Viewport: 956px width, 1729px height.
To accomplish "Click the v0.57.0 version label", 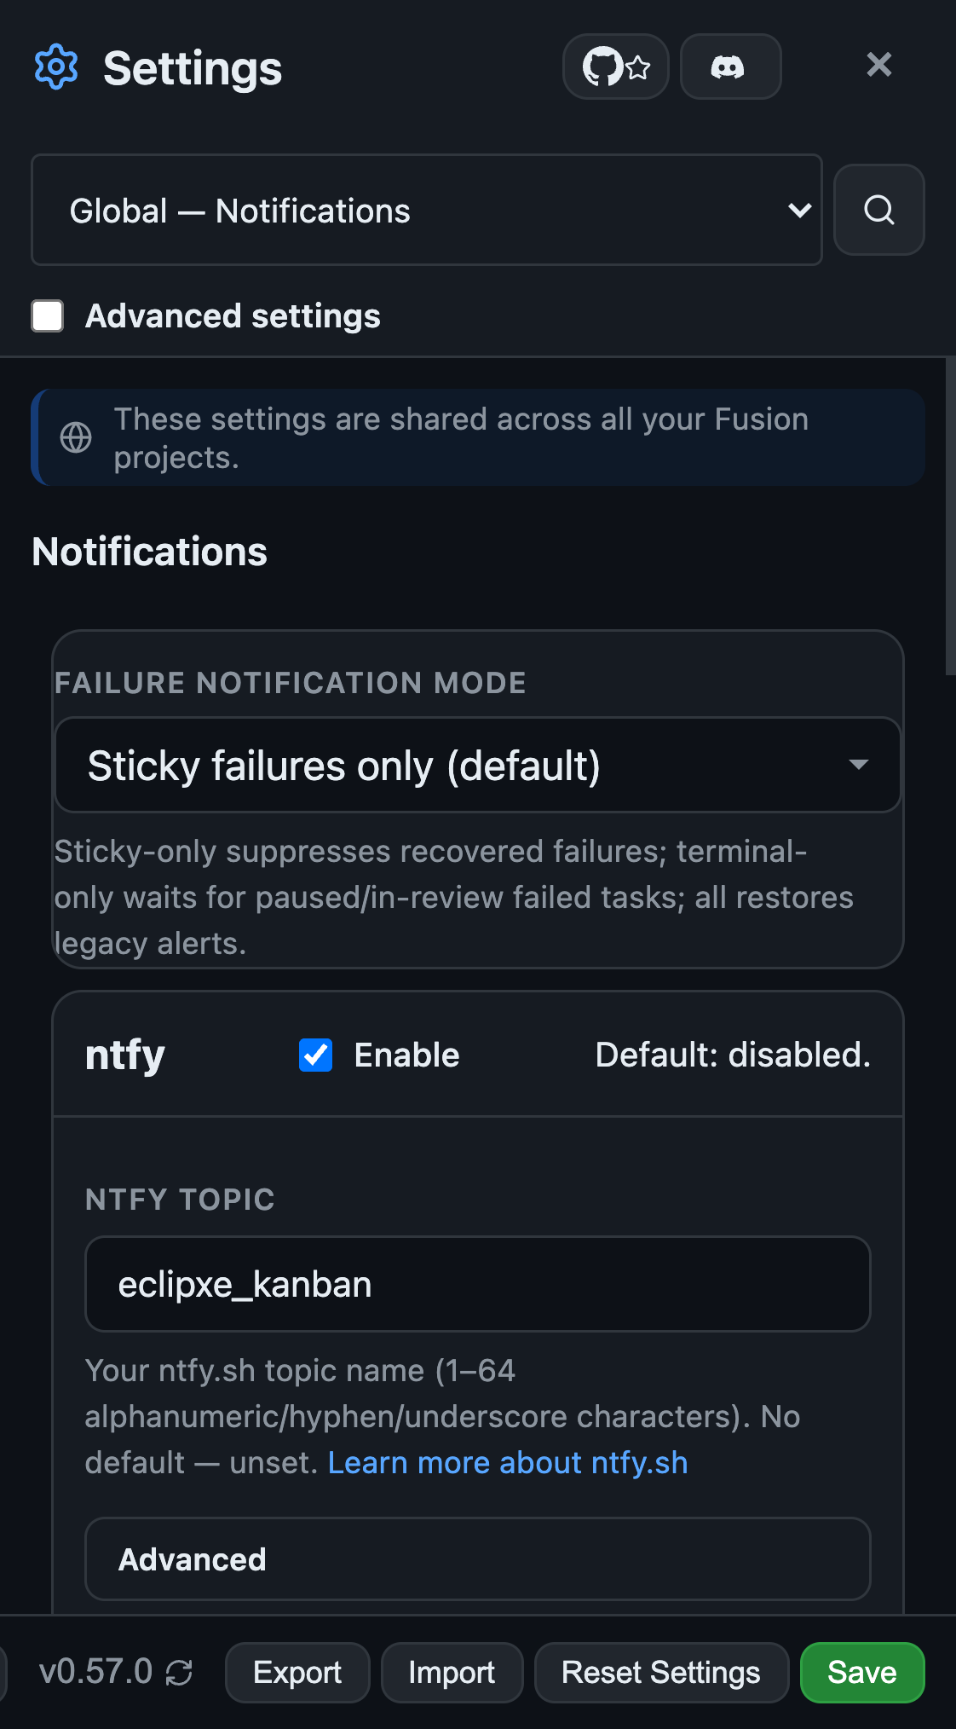I will click(x=96, y=1672).
